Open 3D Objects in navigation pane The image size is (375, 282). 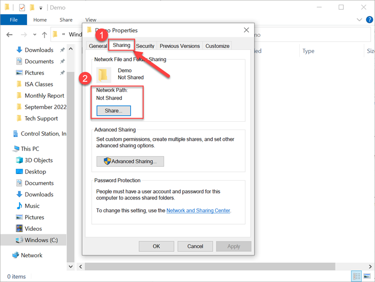pyautogui.click(x=39, y=160)
